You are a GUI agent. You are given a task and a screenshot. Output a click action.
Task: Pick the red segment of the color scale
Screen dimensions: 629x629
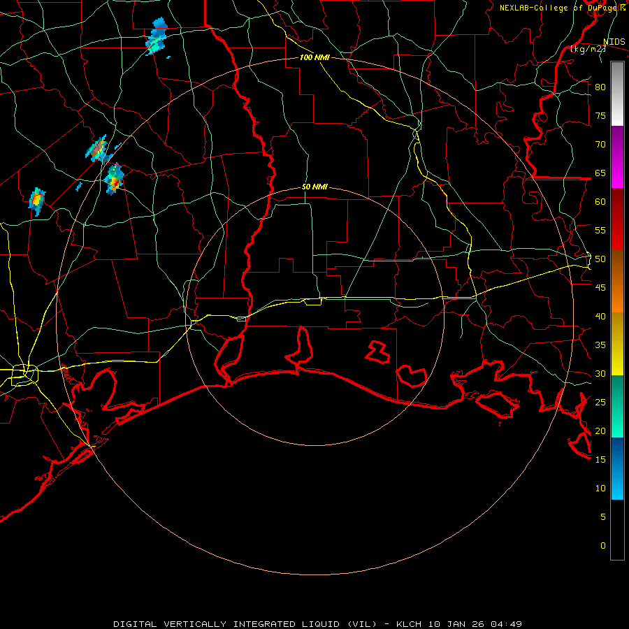[x=617, y=219]
